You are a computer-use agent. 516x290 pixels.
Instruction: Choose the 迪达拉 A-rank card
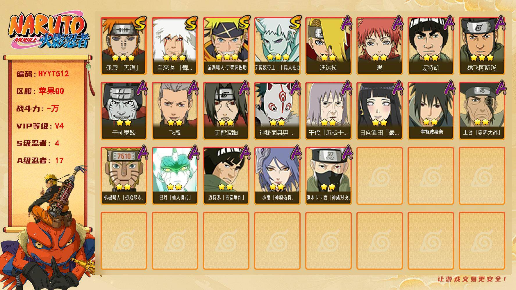click(x=328, y=46)
